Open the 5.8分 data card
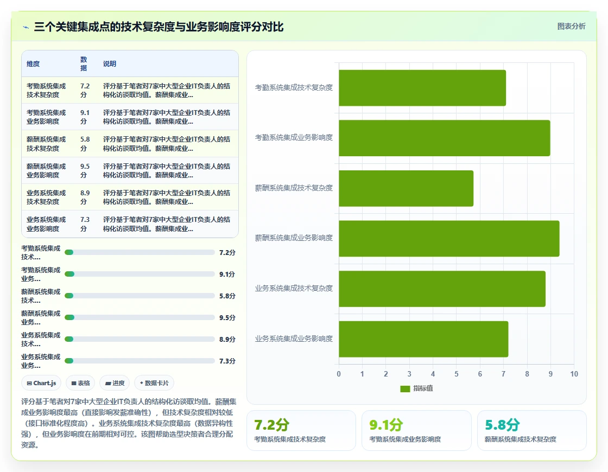The width and height of the screenshot is (608, 472). (x=531, y=431)
